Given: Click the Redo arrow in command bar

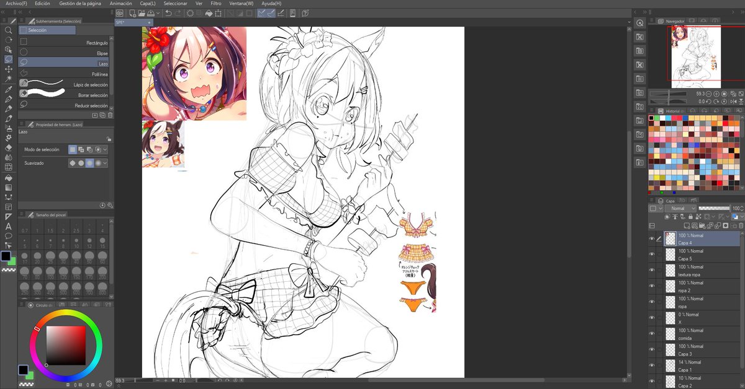Looking at the screenshot, I should tap(178, 13).
